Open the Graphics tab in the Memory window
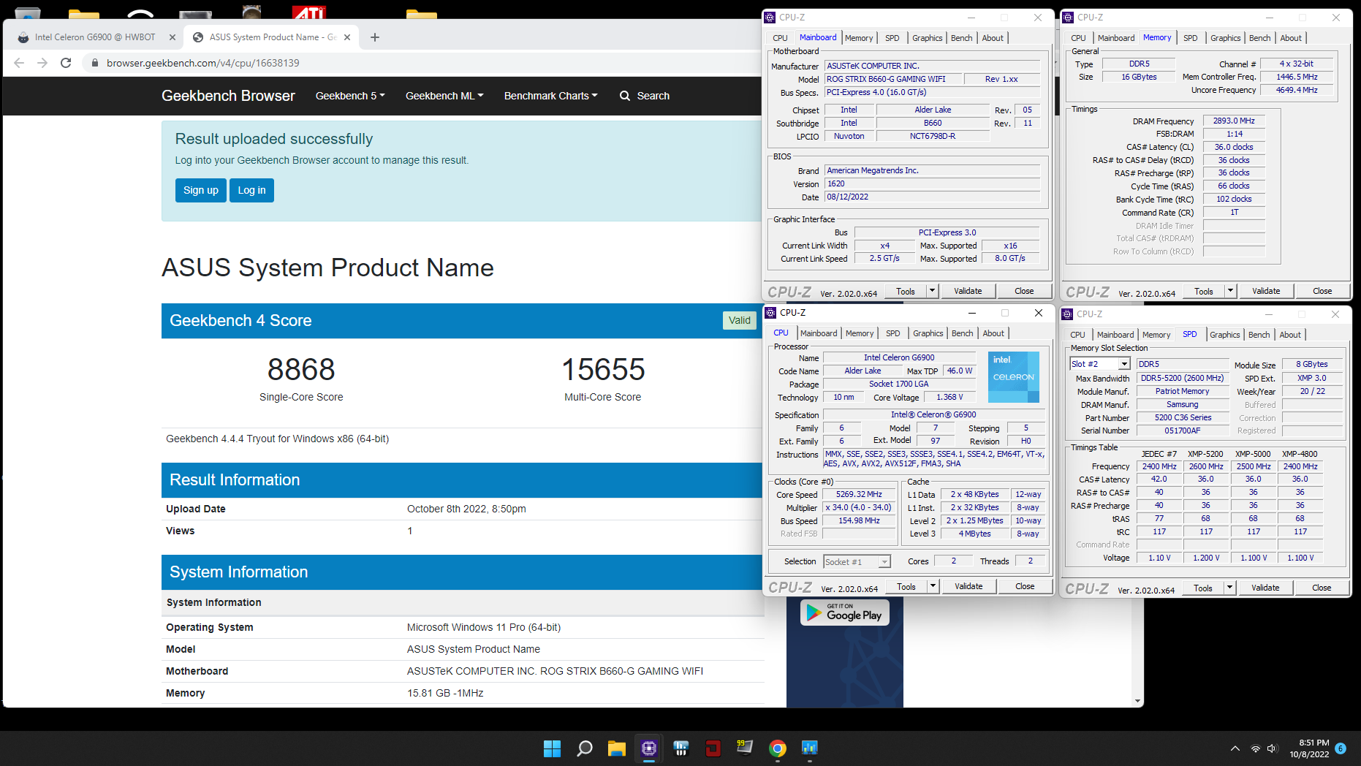The height and width of the screenshot is (766, 1361). pyautogui.click(x=1225, y=38)
